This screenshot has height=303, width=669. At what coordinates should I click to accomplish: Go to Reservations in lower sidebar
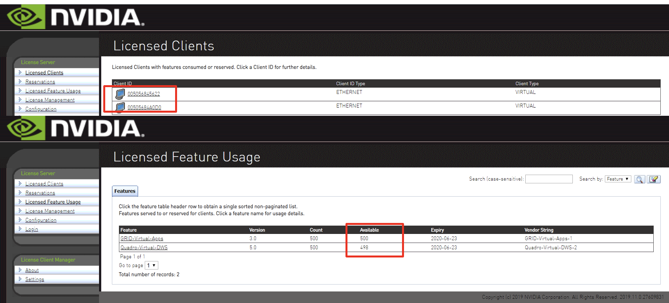click(40, 193)
